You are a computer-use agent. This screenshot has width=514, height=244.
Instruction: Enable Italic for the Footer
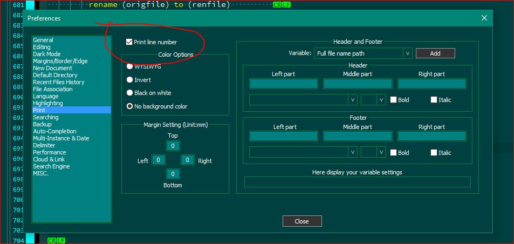tap(434, 153)
